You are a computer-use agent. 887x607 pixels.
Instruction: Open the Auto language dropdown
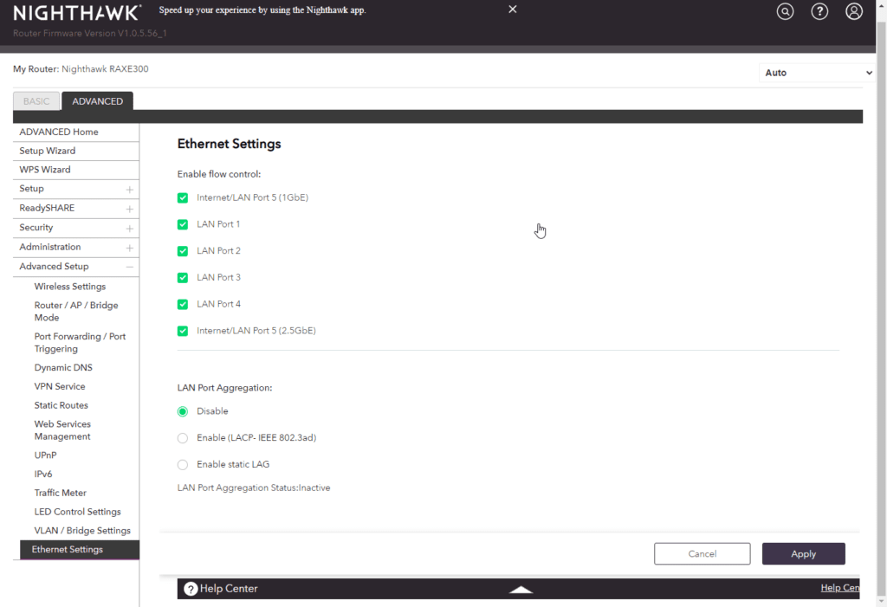[x=818, y=73]
